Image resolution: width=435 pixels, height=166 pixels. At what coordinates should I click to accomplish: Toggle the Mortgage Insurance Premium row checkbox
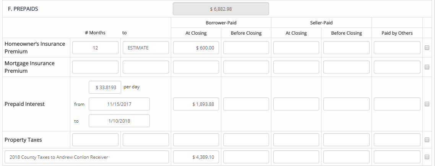point(427,67)
